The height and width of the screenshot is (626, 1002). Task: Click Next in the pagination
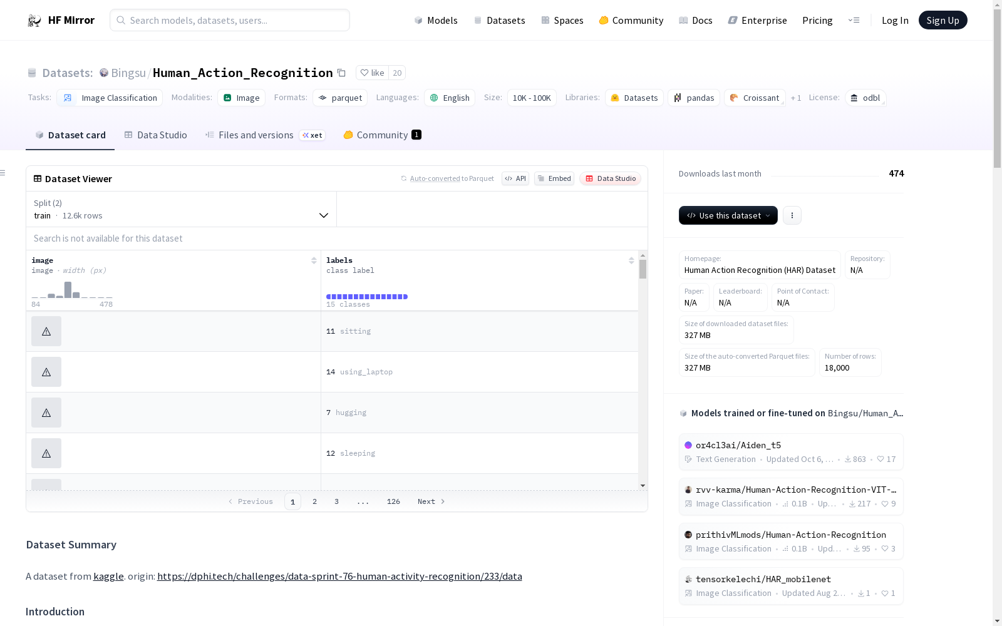431,501
